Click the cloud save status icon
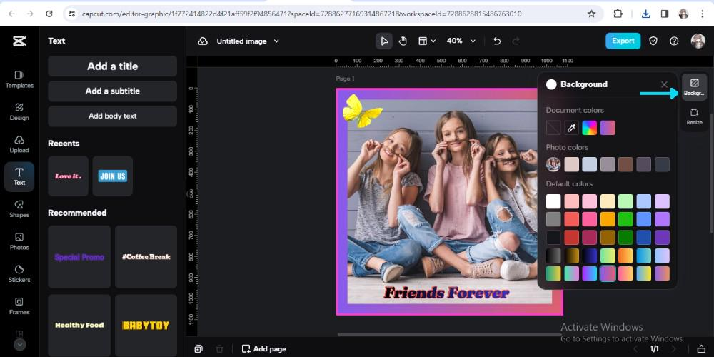714x357 pixels. pos(203,41)
